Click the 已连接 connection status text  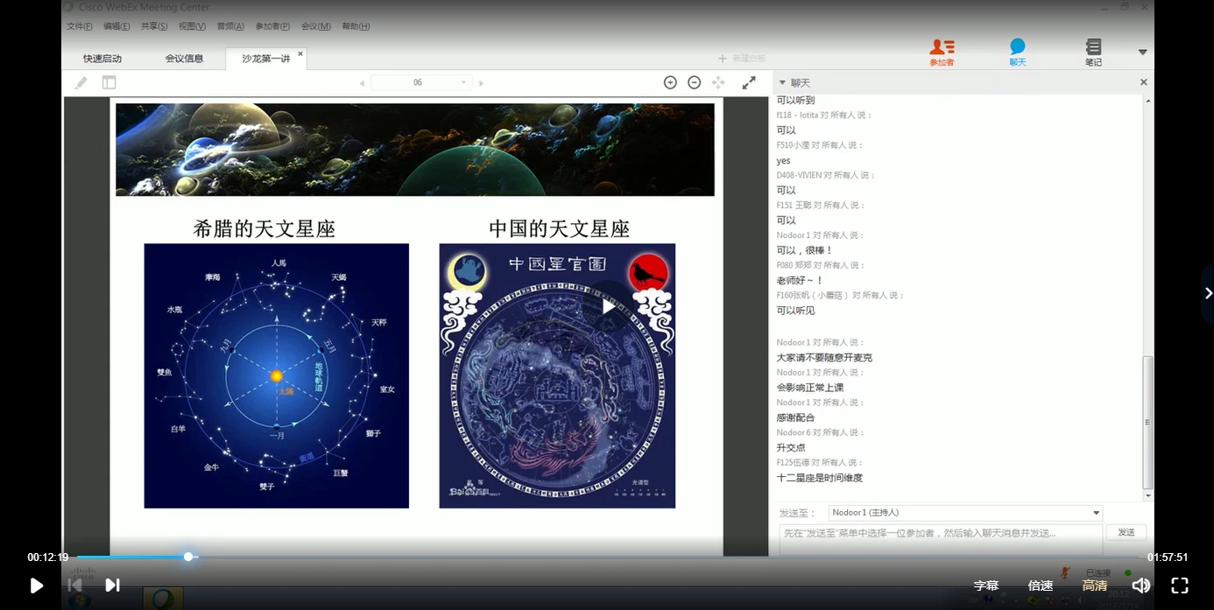click(x=1098, y=573)
